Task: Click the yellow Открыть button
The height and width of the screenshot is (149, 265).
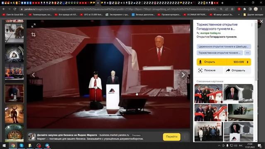Action: pos(212,62)
